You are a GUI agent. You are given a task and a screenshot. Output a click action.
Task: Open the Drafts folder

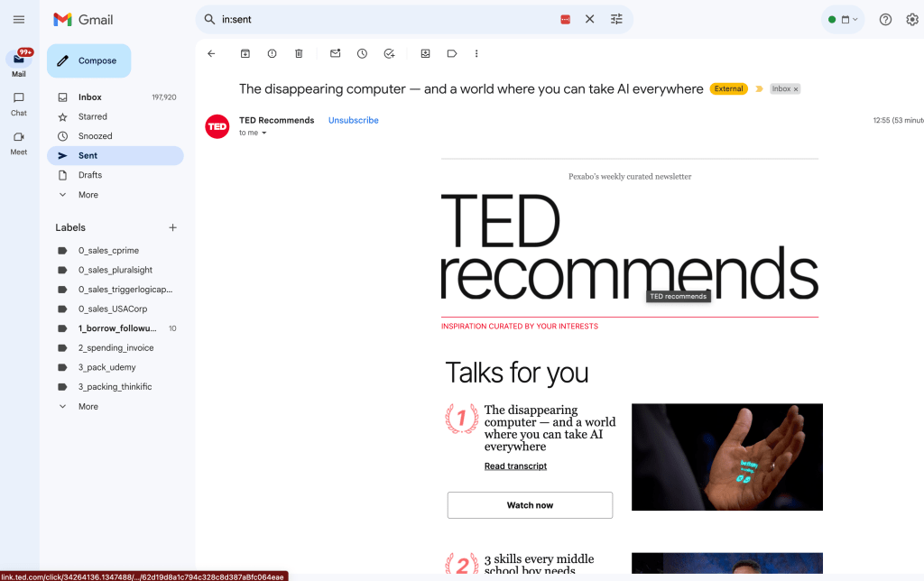pyautogui.click(x=115, y=175)
